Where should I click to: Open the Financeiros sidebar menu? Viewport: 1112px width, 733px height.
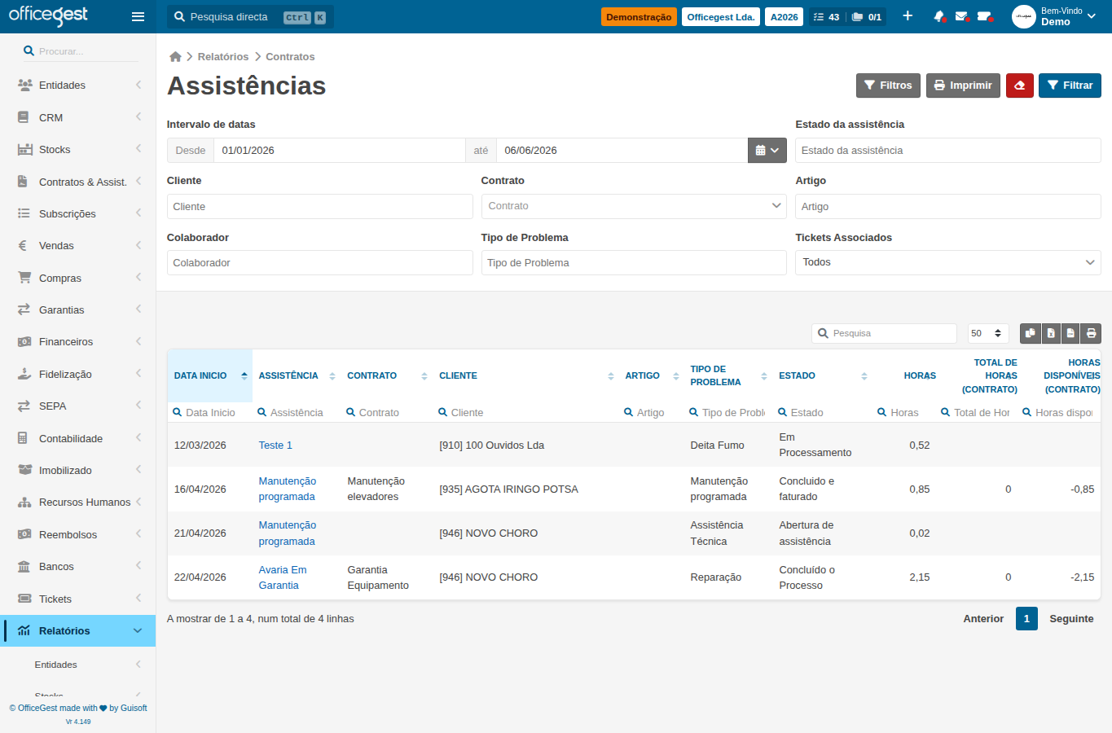pos(78,342)
